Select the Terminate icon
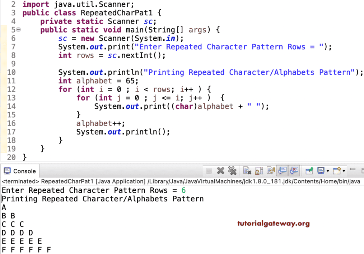 (x=210, y=171)
